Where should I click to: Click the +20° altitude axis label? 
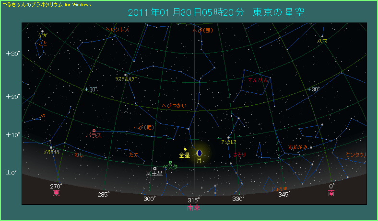click(13, 97)
